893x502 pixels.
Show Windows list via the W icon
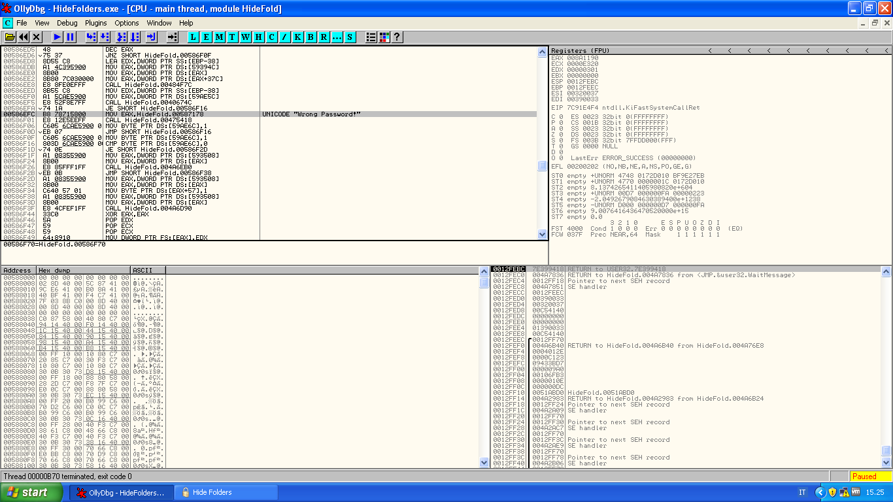tap(246, 37)
